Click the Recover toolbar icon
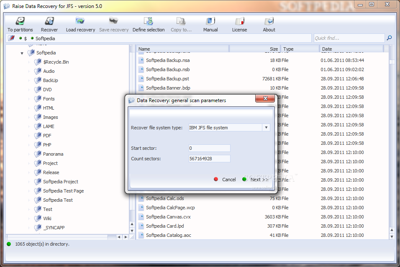Viewport: 400px width, 267px height. pyautogui.click(x=49, y=21)
